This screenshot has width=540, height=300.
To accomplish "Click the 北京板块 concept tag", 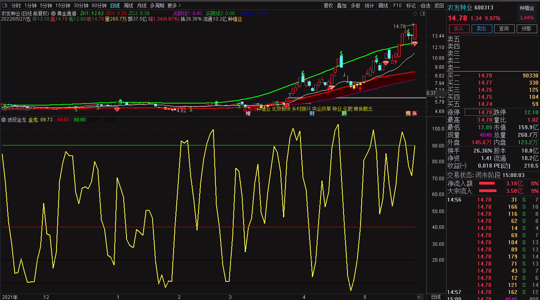I will pos(281,109).
